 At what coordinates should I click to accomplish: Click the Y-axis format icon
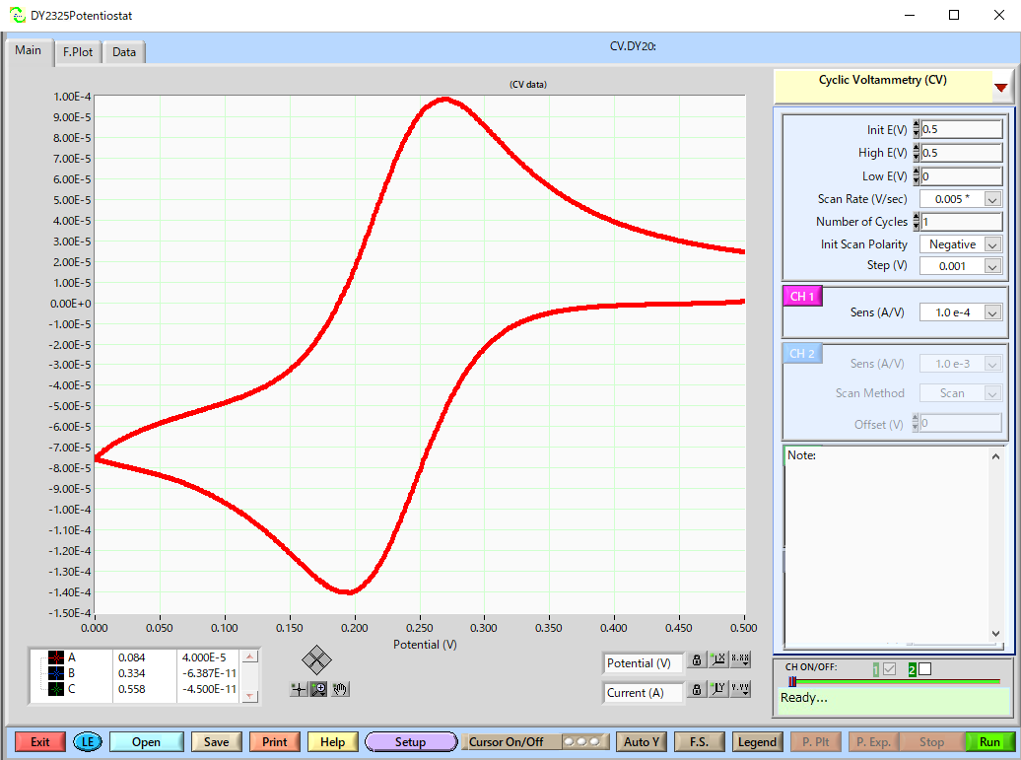[740, 690]
